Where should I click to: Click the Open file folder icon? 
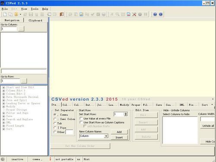(16, 14)
